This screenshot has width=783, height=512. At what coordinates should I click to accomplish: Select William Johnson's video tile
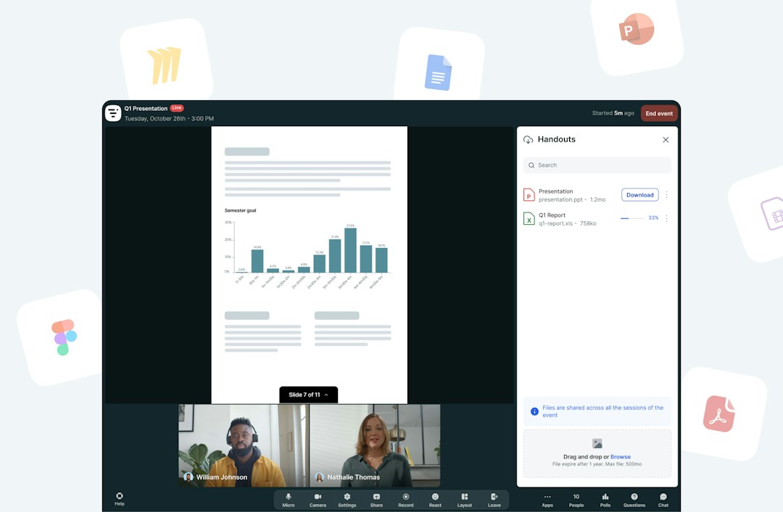pyautogui.click(x=244, y=445)
